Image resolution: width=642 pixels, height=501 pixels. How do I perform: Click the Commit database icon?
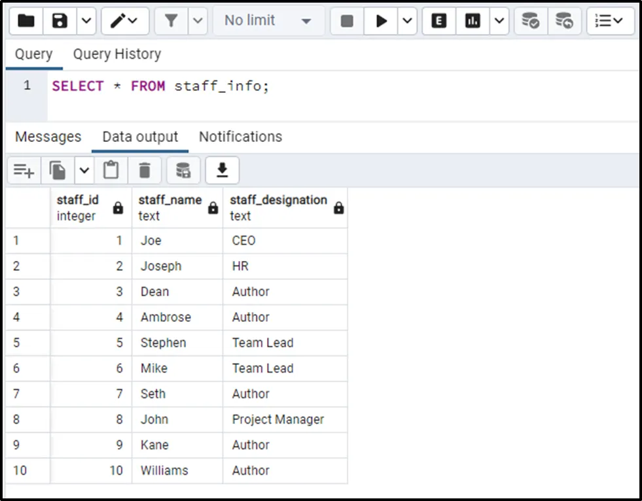pos(530,21)
